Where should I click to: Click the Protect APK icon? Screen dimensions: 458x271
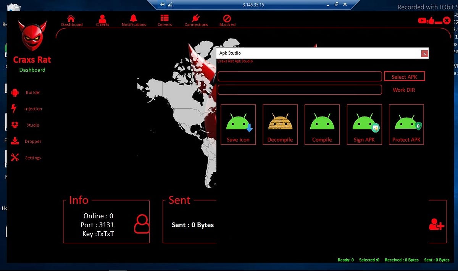pos(406,124)
